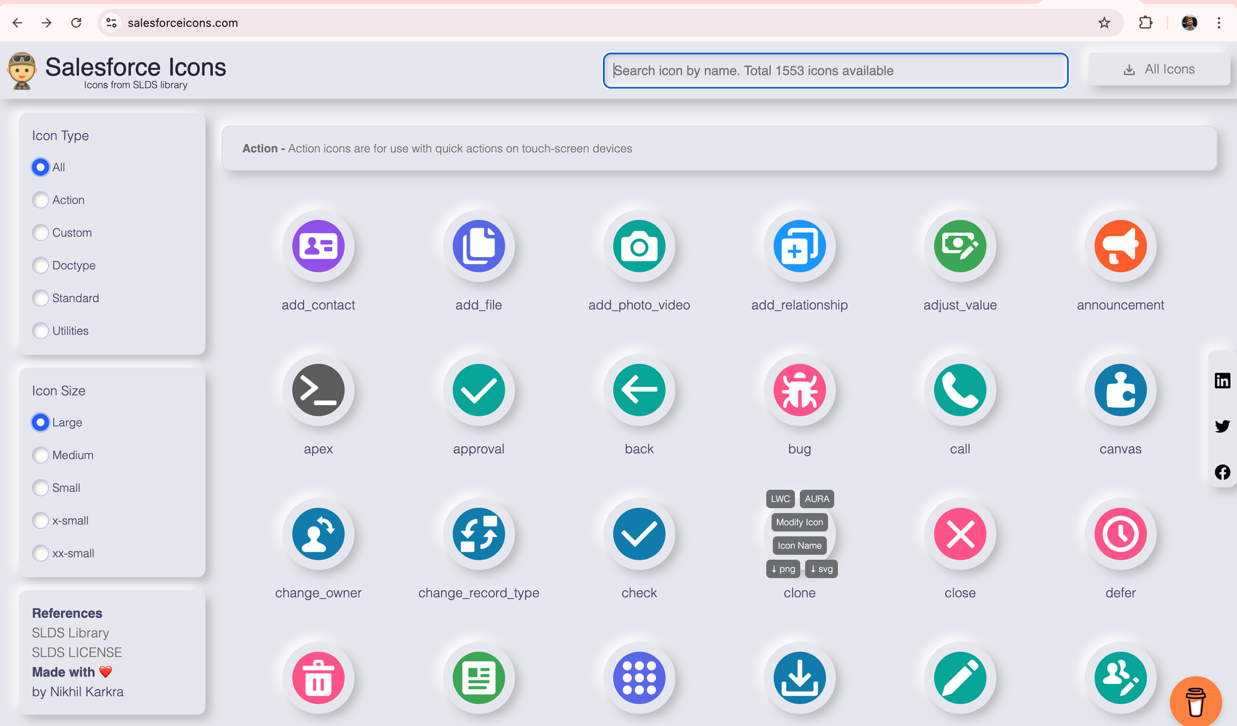The image size is (1237, 726).
Task: Share via the Twitter bird icon
Action: tap(1222, 426)
